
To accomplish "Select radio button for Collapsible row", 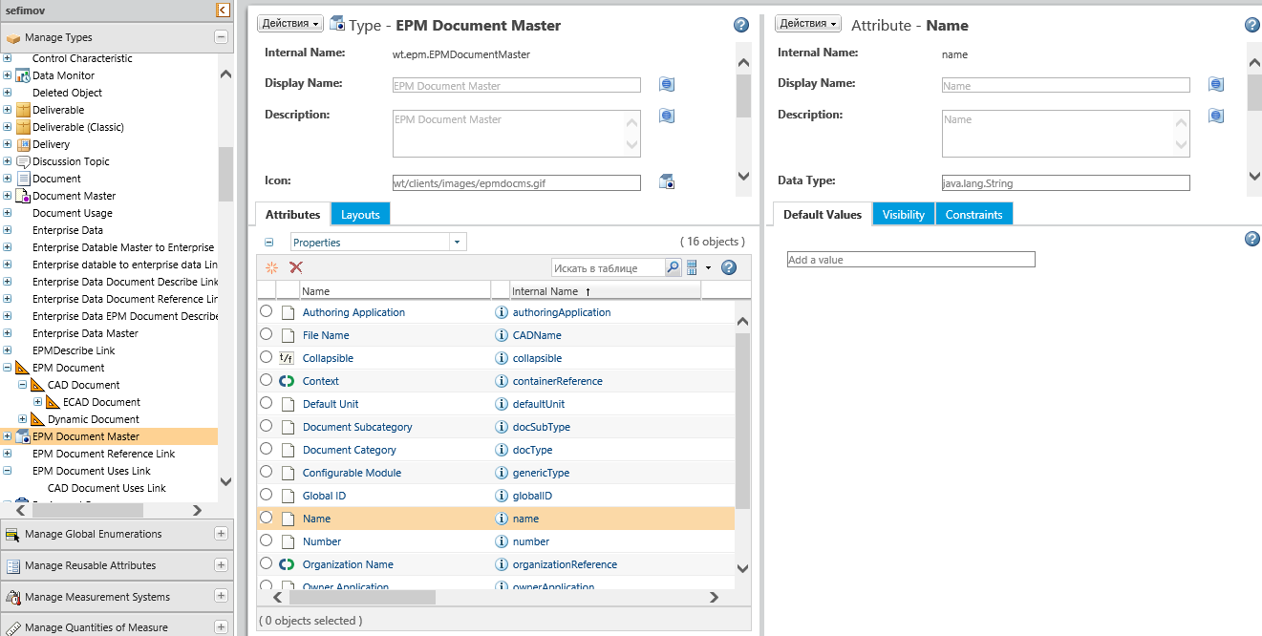I will (267, 357).
